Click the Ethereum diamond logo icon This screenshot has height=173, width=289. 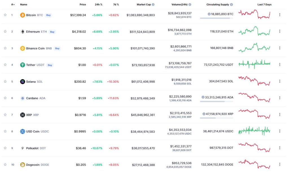[x=23, y=32]
